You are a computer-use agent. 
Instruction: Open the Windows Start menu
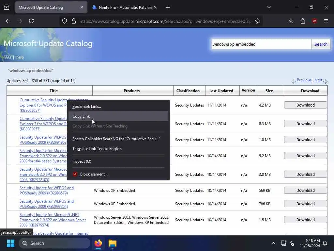[x=10, y=243]
